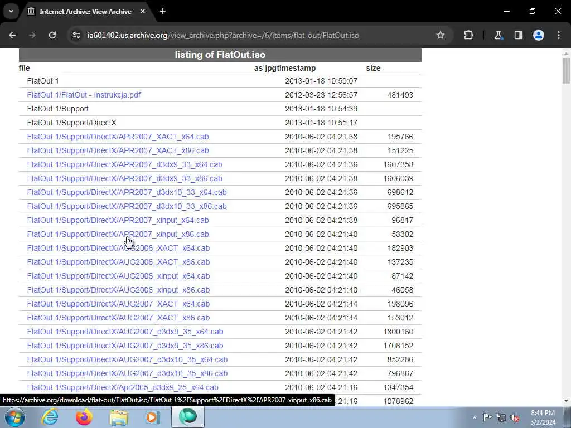
Task: Open the profile avatar menu
Action: (539, 35)
